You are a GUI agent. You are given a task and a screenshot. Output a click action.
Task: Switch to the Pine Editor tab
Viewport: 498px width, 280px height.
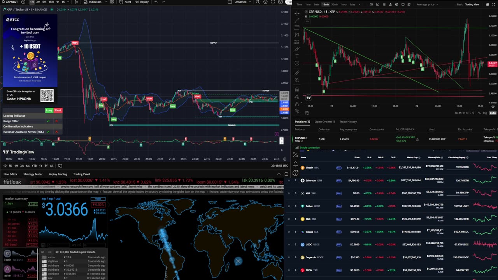coord(11,174)
